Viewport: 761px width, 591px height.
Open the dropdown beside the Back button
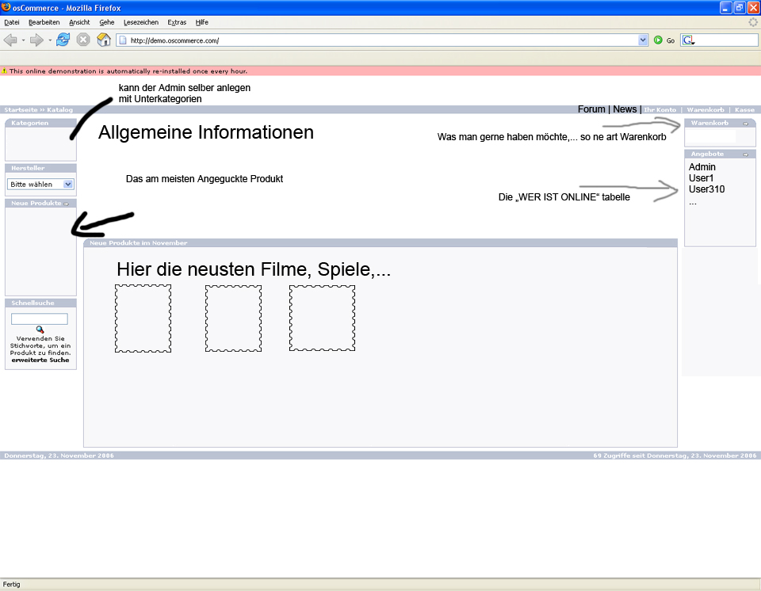[22, 40]
